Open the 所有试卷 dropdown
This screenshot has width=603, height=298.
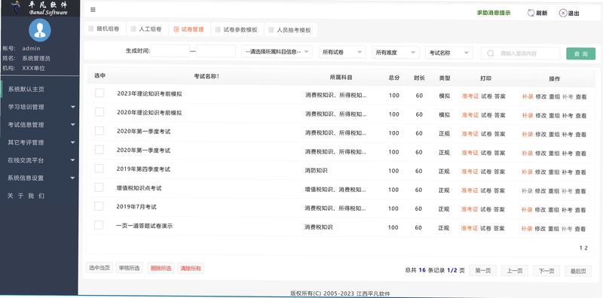click(342, 52)
